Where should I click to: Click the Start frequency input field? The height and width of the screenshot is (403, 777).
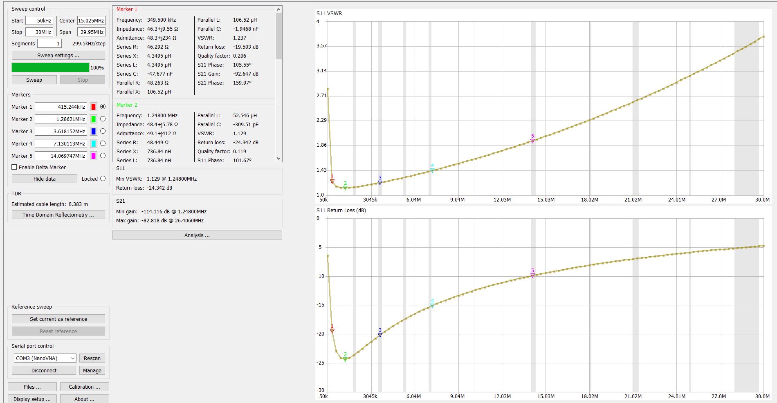(x=39, y=21)
